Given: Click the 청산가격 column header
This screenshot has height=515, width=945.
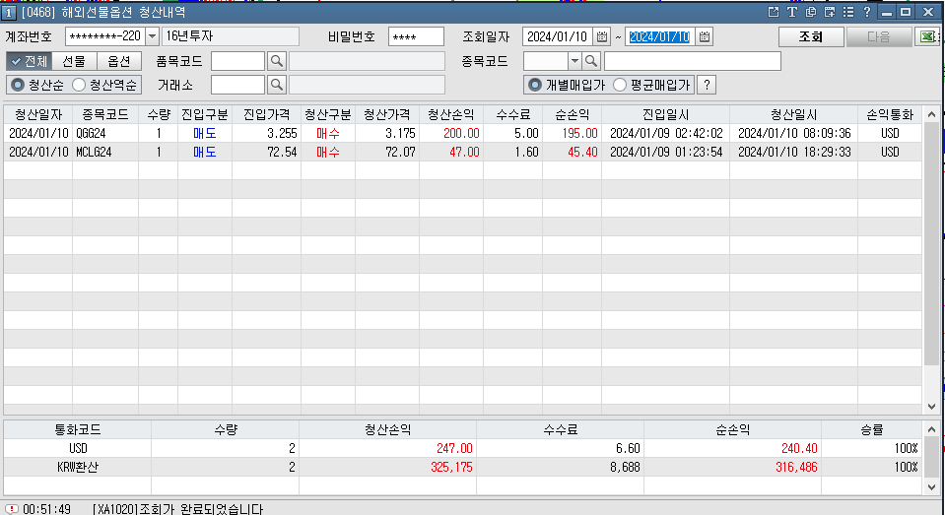Looking at the screenshot, I should [x=387, y=114].
